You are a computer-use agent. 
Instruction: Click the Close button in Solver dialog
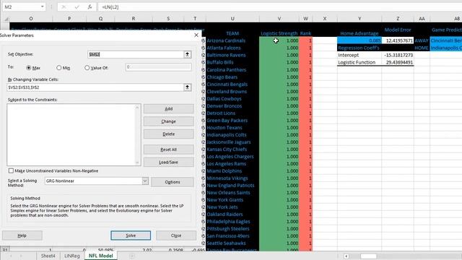(176, 235)
